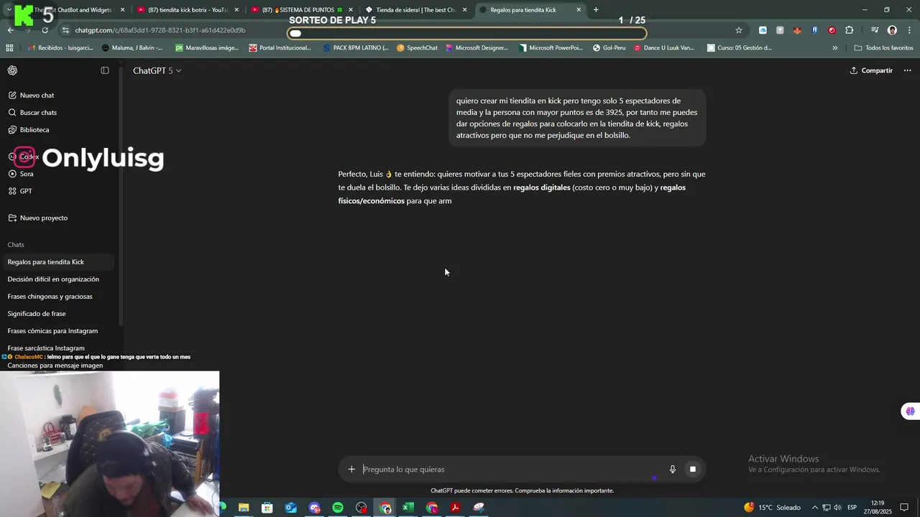This screenshot has width=920, height=517.
Task: Open 'Todos los favoritos' folder
Action: pyautogui.click(x=883, y=48)
